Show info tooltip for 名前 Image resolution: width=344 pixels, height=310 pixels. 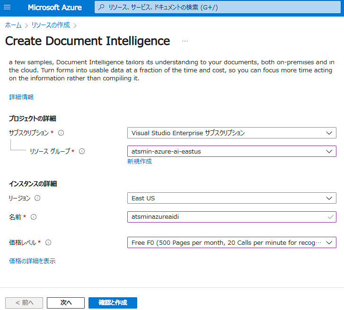34,217
